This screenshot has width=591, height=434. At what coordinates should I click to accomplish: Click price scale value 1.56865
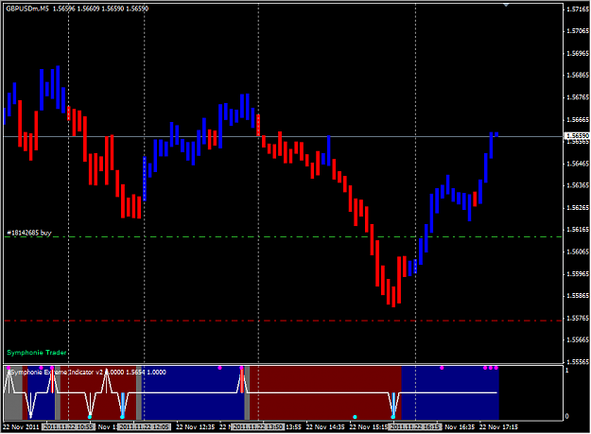pos(578,75)
